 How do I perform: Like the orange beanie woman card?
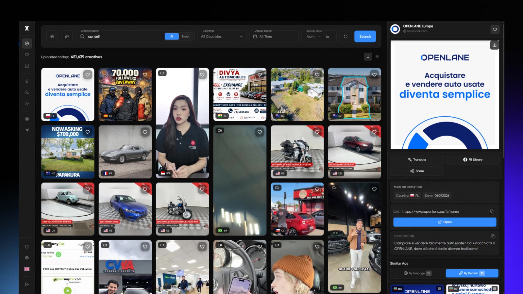[x=317, y=247]
